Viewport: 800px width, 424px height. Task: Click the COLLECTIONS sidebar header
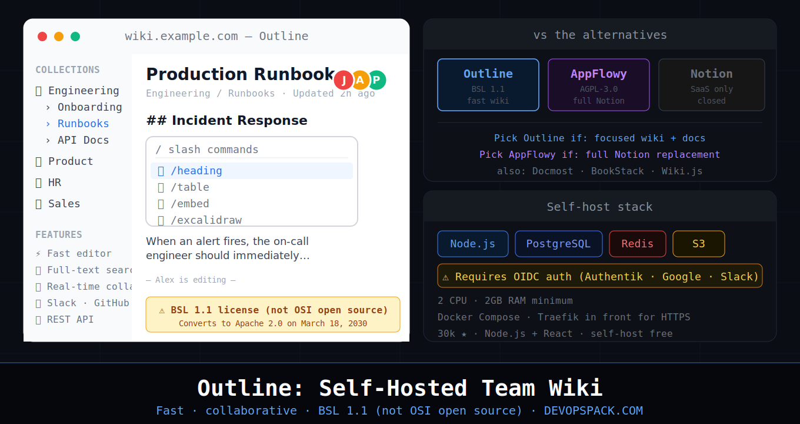68,69
